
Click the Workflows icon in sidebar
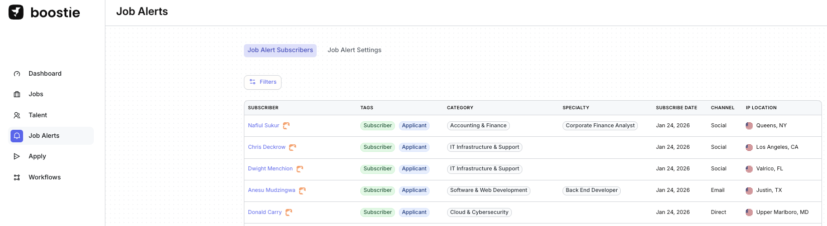click(x=17, y=177)
